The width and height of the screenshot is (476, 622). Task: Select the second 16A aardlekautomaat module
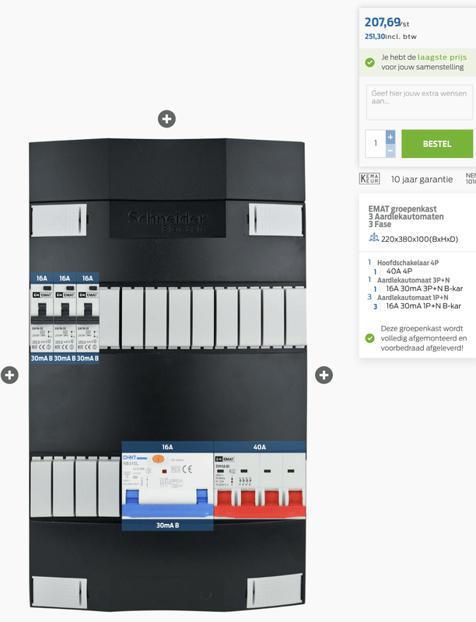click(65, 318)
